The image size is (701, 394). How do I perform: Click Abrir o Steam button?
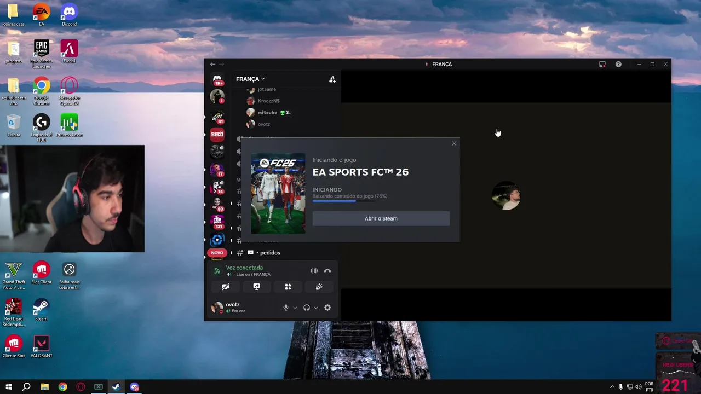[381, 218]
